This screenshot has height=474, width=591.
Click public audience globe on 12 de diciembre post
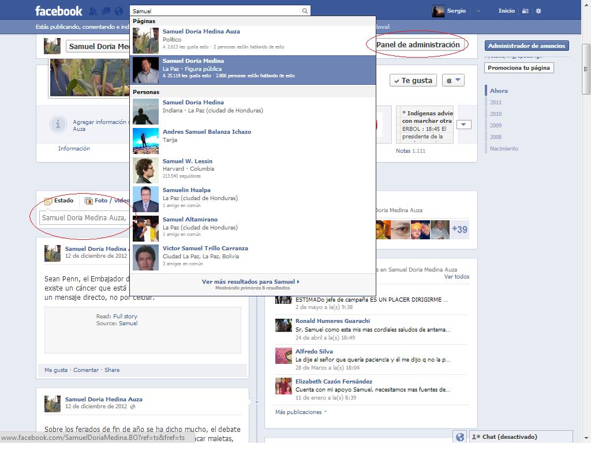pyautogui.click(x=132, y=407)
